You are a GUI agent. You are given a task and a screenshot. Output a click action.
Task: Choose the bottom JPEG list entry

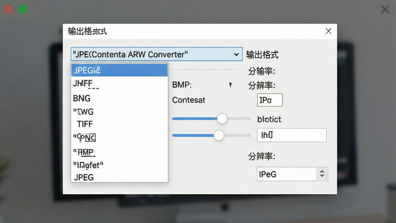tap(119, 177)
